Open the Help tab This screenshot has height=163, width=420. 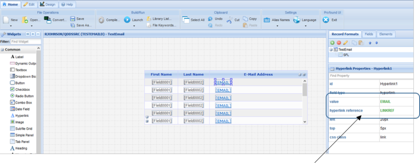[67, 4]
